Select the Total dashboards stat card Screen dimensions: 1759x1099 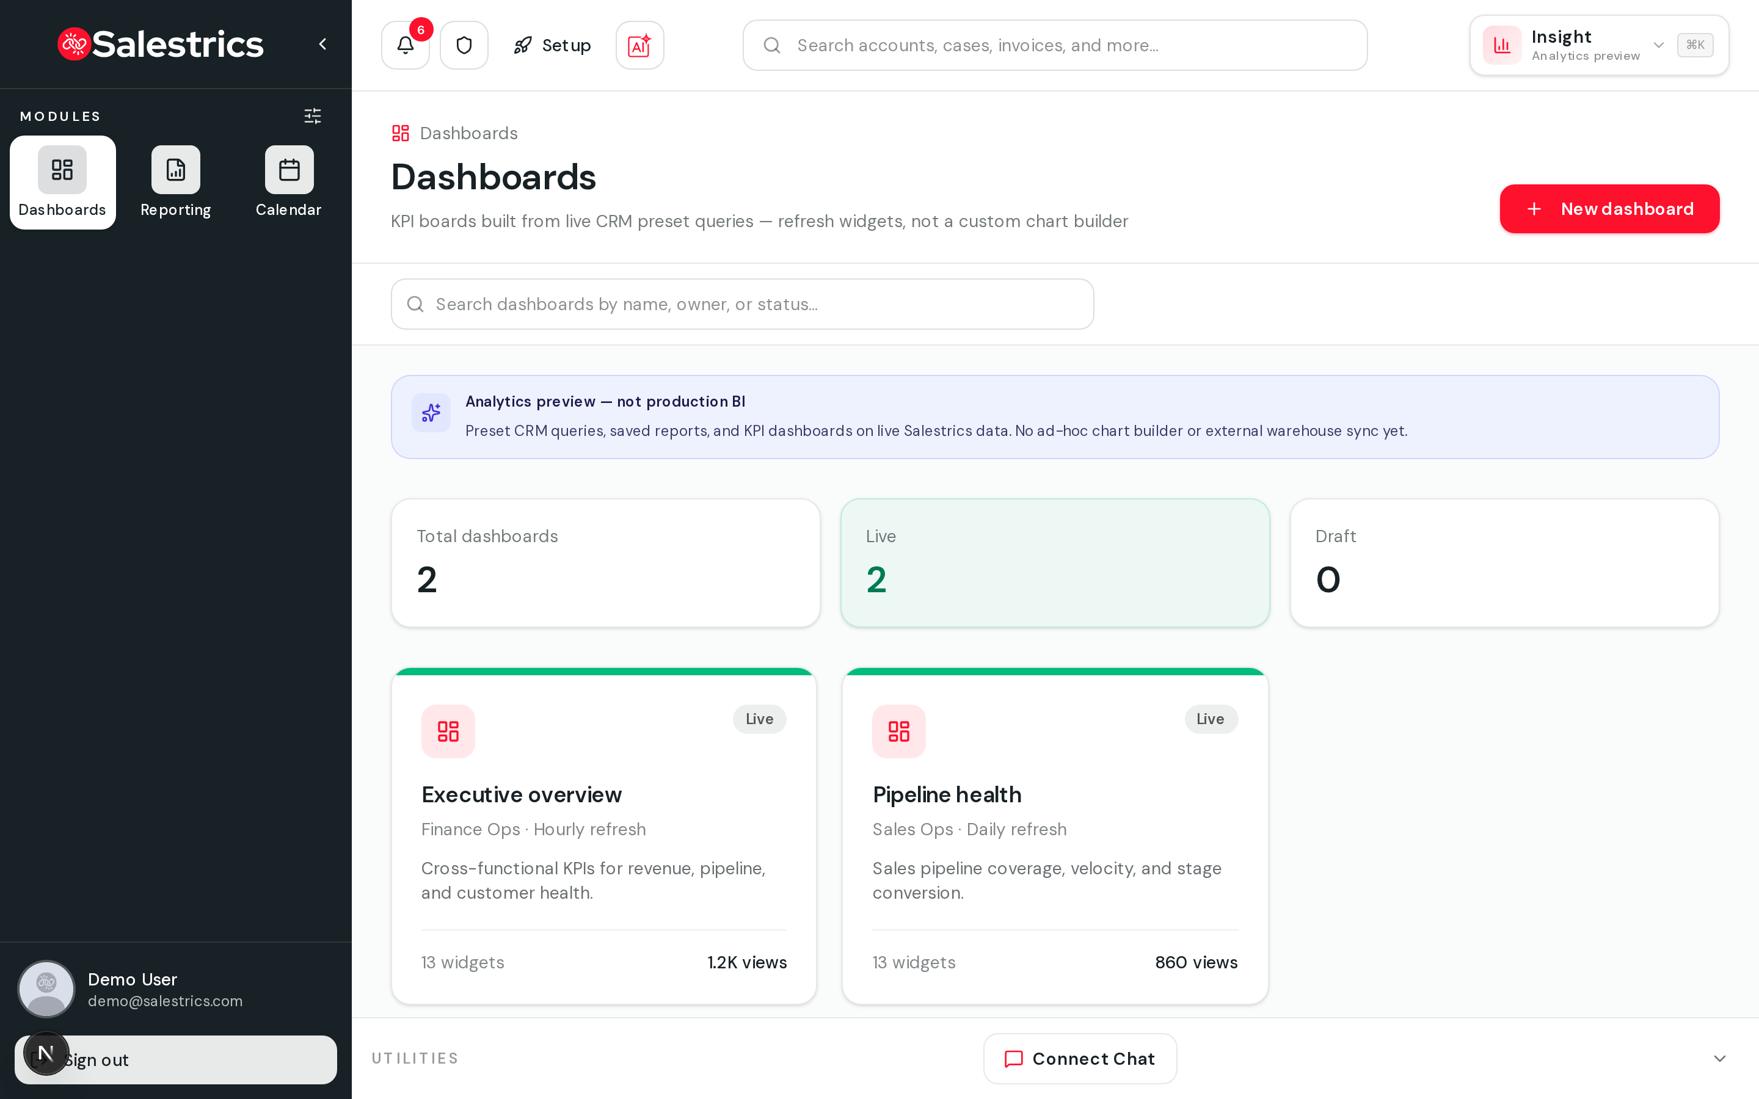click(605, 562)
